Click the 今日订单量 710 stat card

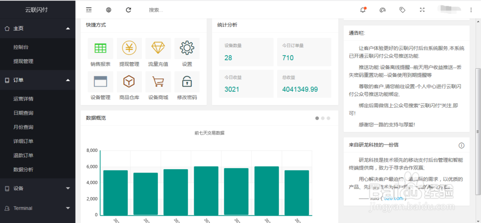(x=304, y=52)
